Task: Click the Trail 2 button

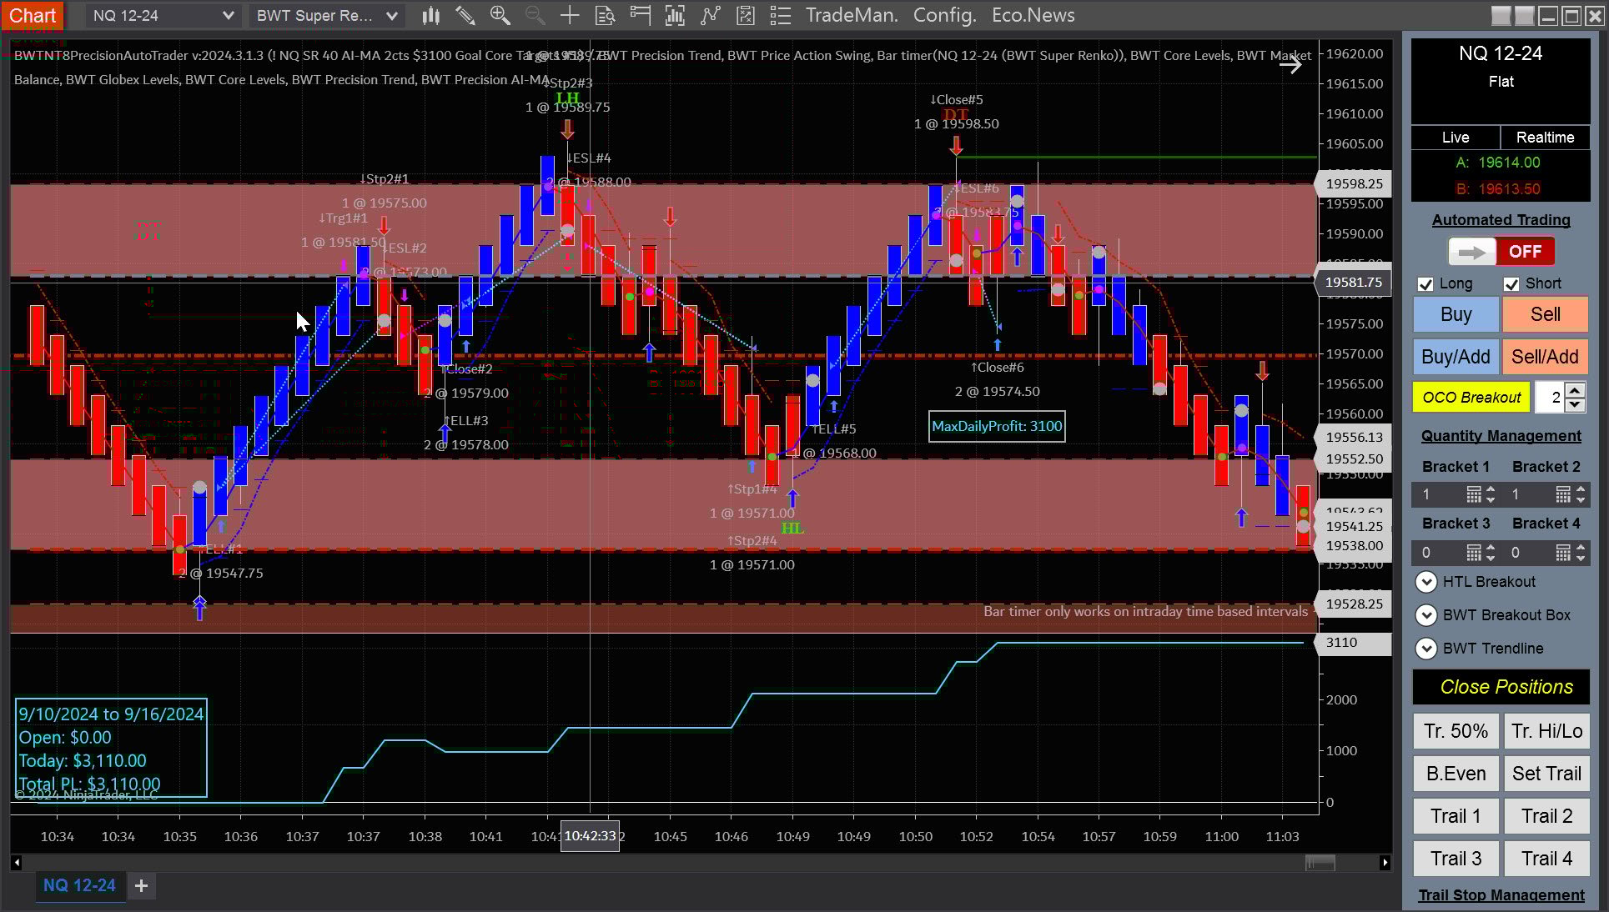Action: (1546, 816)
